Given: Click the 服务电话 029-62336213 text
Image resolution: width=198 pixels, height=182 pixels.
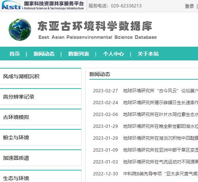Looking at the screenshot, I should pos(115,6).
